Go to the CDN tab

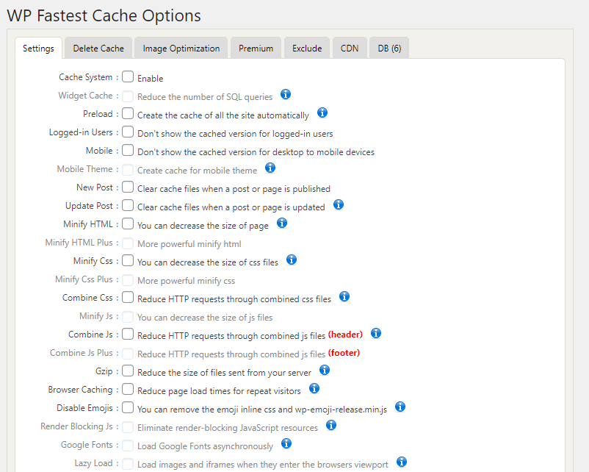click(x=350, y=49)
